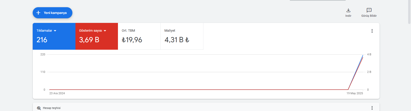Image resolution: width=411 pixels, height=111 pixels.
Task: Create a campaign with Yeni kampanya button
Action: pos(53,13)
